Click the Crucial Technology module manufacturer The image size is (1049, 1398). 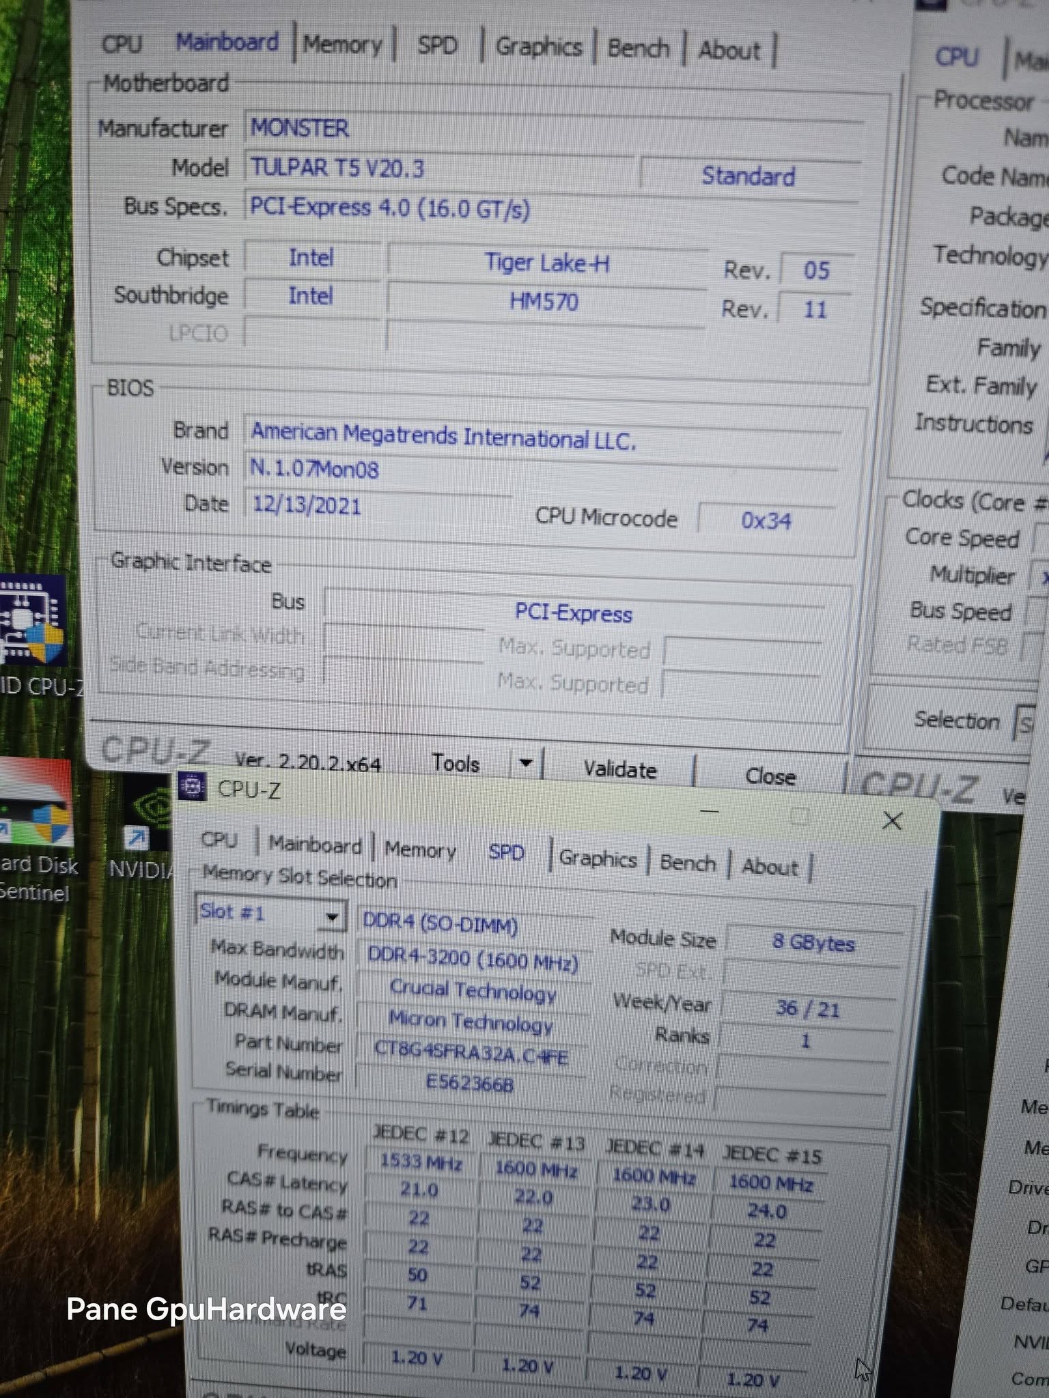point(473,990)
